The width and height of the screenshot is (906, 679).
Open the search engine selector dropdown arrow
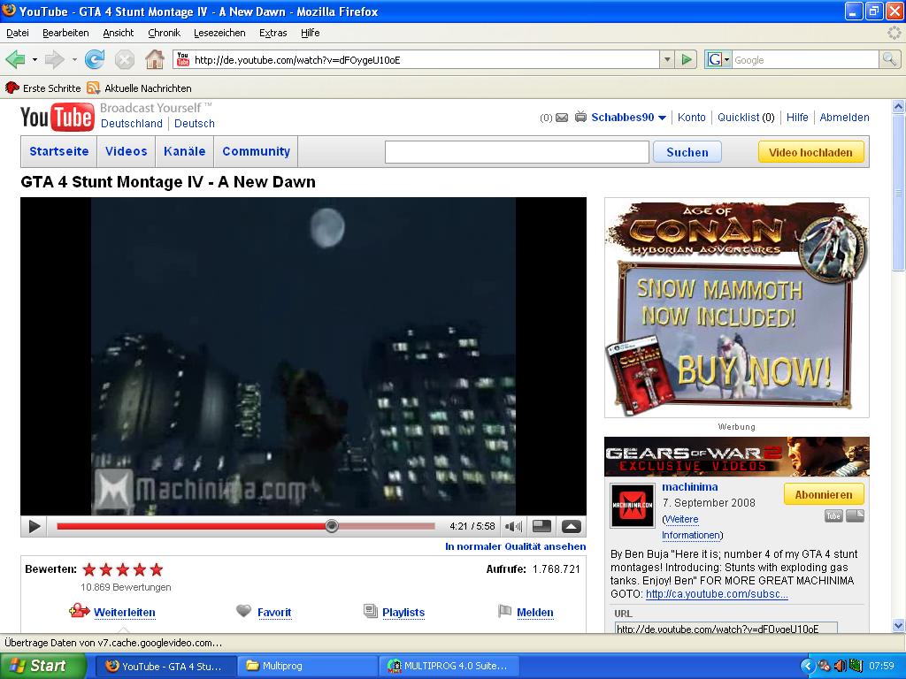coord(727,59)
